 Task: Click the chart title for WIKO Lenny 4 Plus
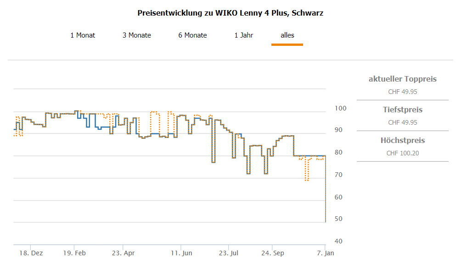[x=231, y=13]
